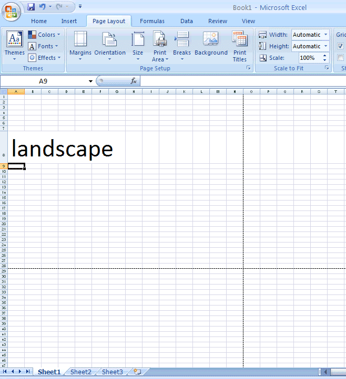This screenshot has width=346, height=379.
Task: Open the Margins menu
Action: [80, 45]
